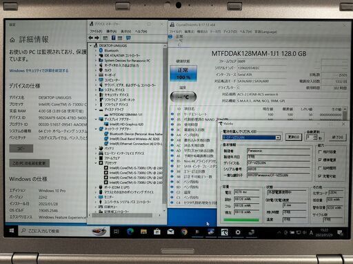
Task: Click the scan hardware monitor icon in toolbar
Action: 128,38
